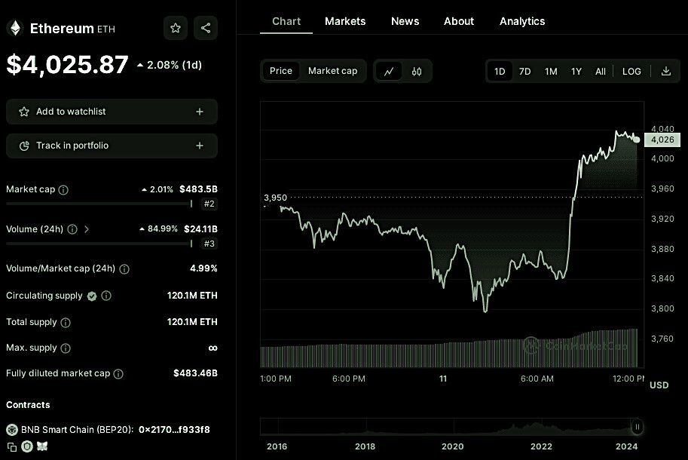This screenshot has width=688, height=460.
Task: Copy the contract address with the copy icon
Action: click(x=12, y=447)
